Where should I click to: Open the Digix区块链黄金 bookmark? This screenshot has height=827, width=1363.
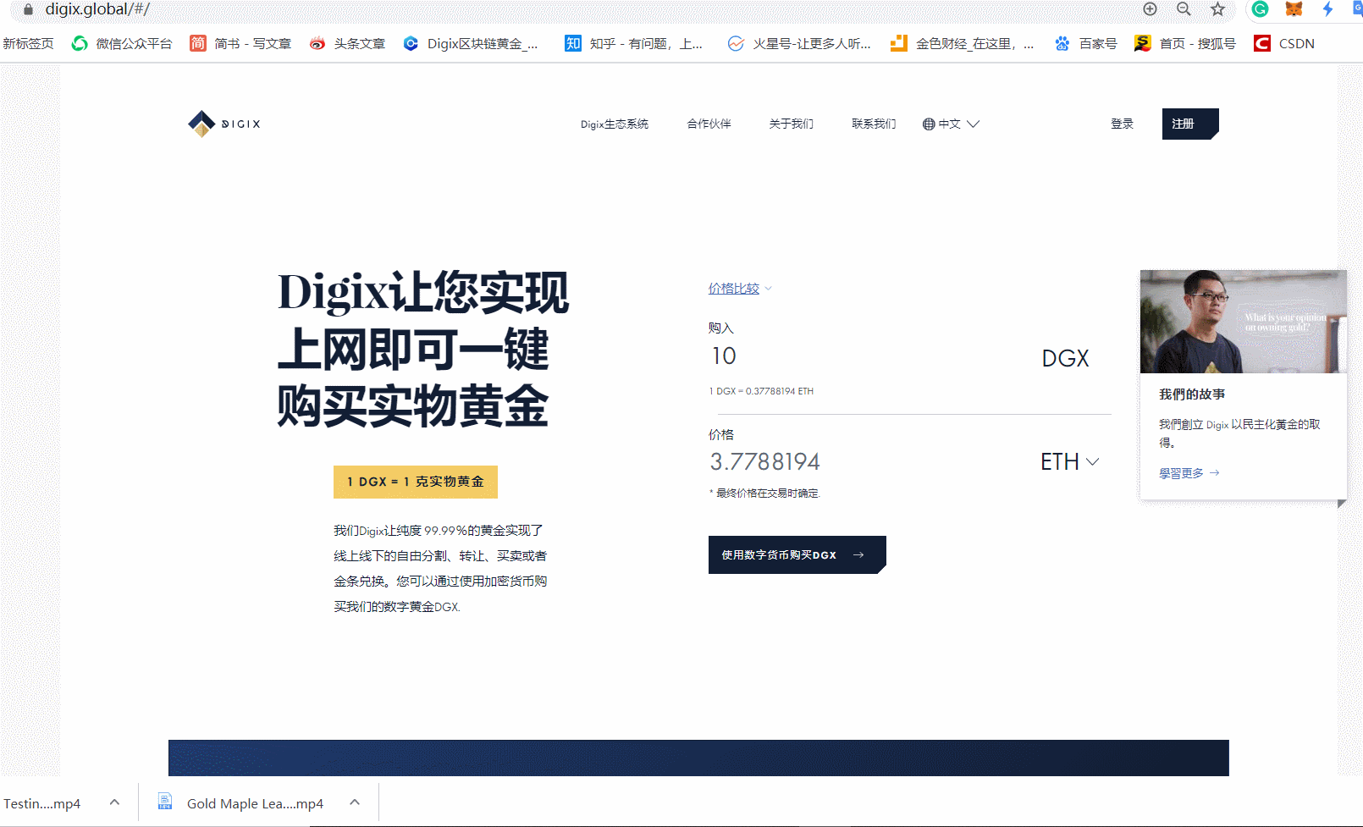click(470, 43)
